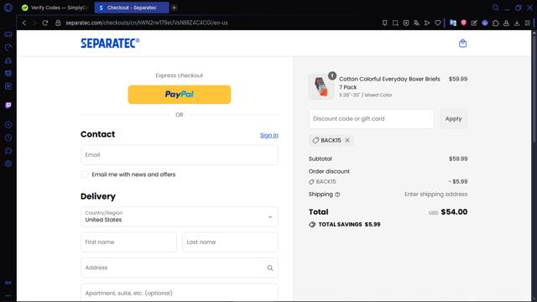The height and width of the screenshot is (302, 537).
Task: Open the pencil note extension icon
Action: point(474,23)
